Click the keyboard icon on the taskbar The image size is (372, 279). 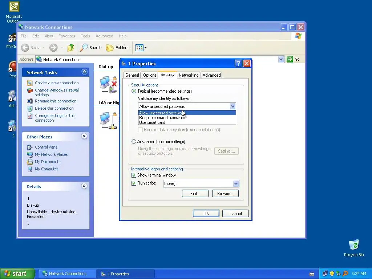tap(312, 274)
